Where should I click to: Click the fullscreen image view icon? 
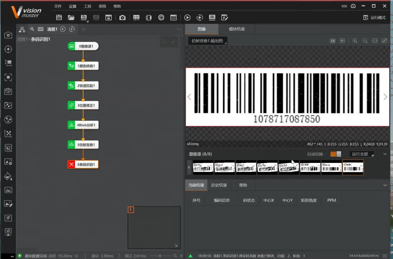coord(384,41)
